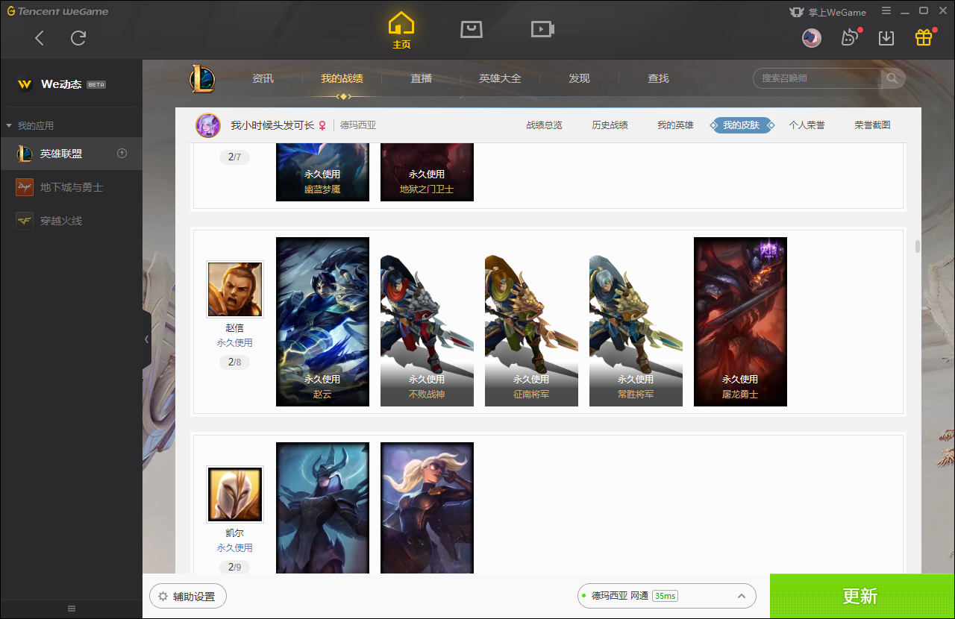Click the League of Legends logo in game nav
The image size is (955, 619).
[x=201, y=78]
